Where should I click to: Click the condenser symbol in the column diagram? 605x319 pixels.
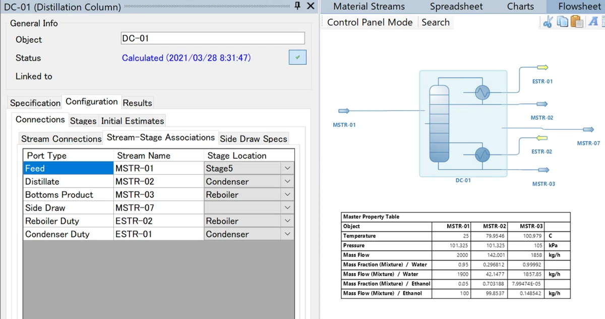pyautogui.click(x=482, y=92)
